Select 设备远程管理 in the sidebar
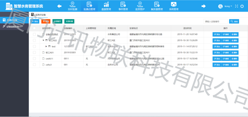 (14, 27)
